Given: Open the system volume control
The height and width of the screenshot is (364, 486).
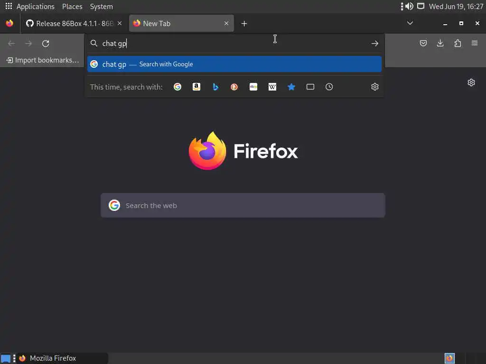Looking at the screenshot, I should click(409, 6).
